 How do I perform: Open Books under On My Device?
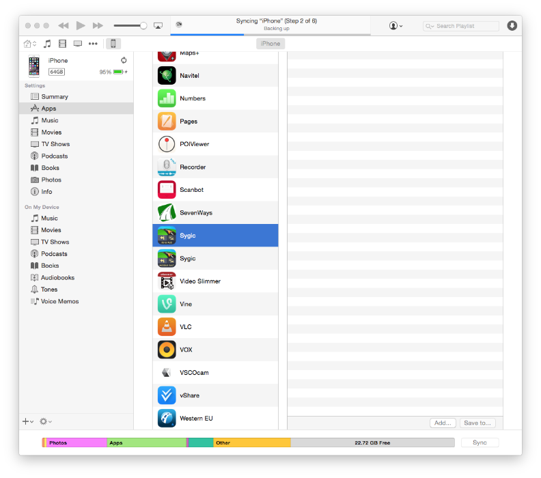[x=77, y=266]
